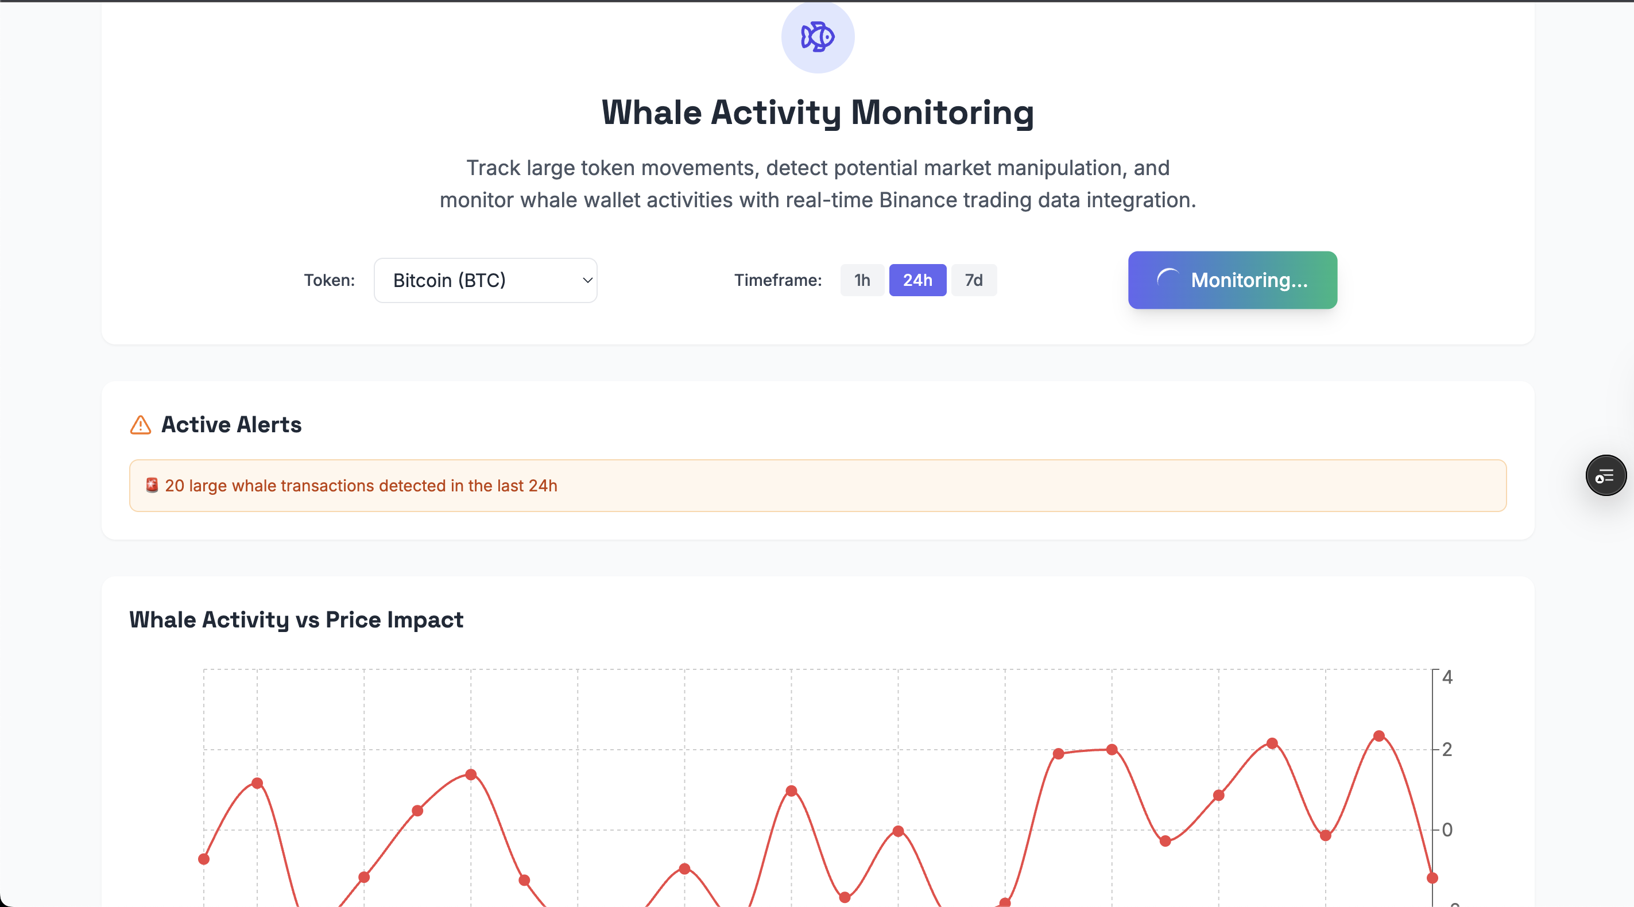Click the spinner icon in Monitoring button
The width and height of the screenshot is (1634, 907).
coord(1168,280)
